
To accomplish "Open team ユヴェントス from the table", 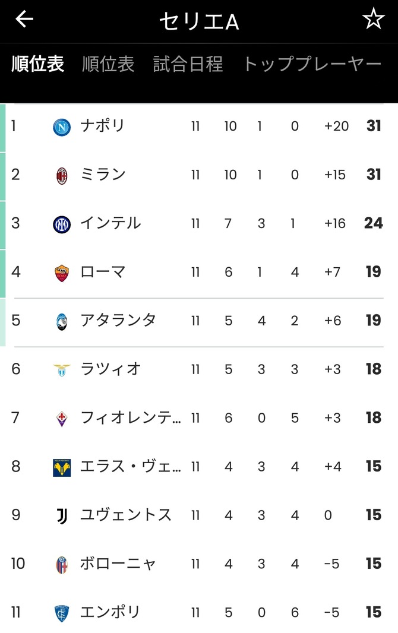I will pyautogui.click(x=126, y=515).
